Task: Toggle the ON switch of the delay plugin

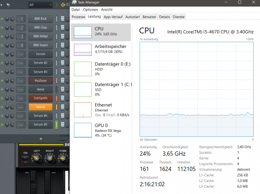Action: coord(25,158)
